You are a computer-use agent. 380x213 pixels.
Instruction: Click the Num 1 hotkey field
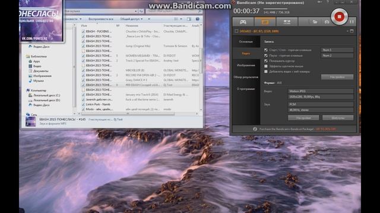click(337, 50)
